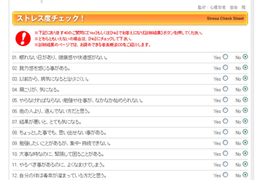This screenshot has height=180, width=255.
Task: Click the No radio button for question 12
Action: (245, 175)
